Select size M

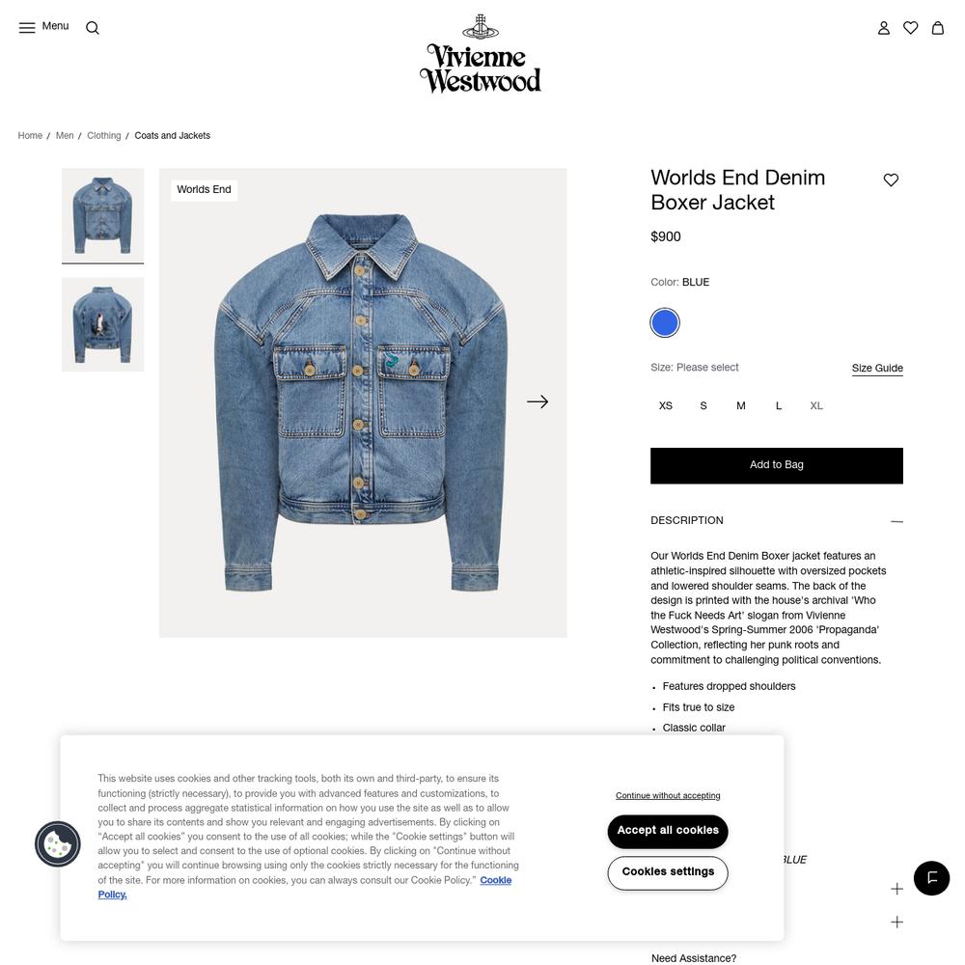click(x=740, y=405)
